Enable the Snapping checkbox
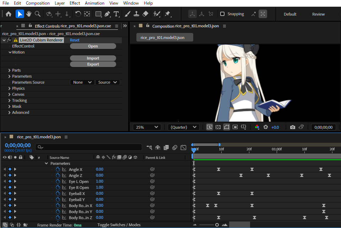The width and height of the screenshot is (341, 228). [x=222, y=14]
